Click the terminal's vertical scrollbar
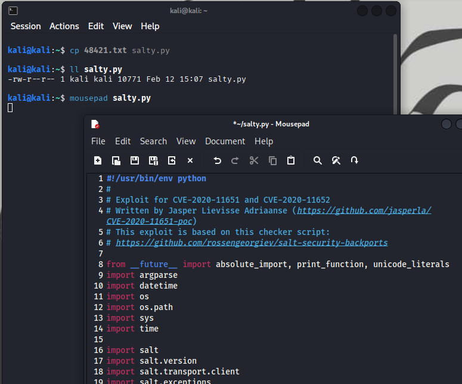The height and width of the screenshot is (384, 462). (395, 72)
